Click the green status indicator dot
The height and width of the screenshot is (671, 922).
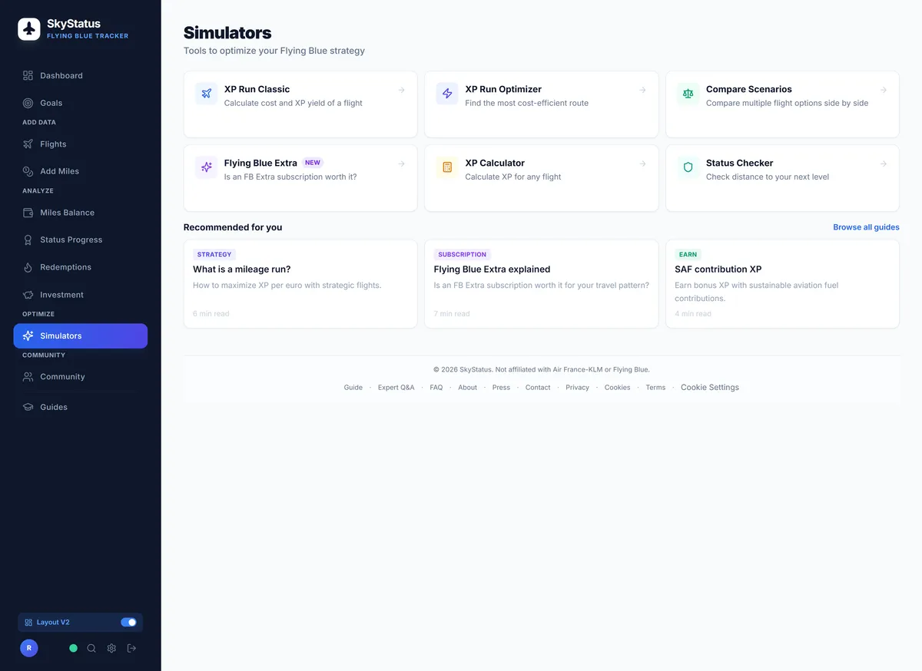coord(74,648)
